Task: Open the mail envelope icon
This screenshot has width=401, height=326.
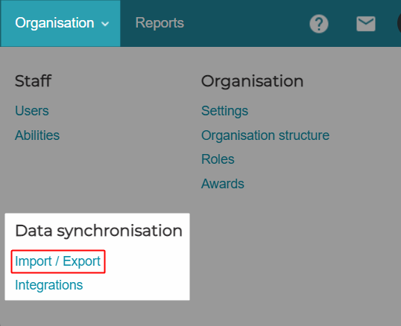Action: (x=366, y=24)
